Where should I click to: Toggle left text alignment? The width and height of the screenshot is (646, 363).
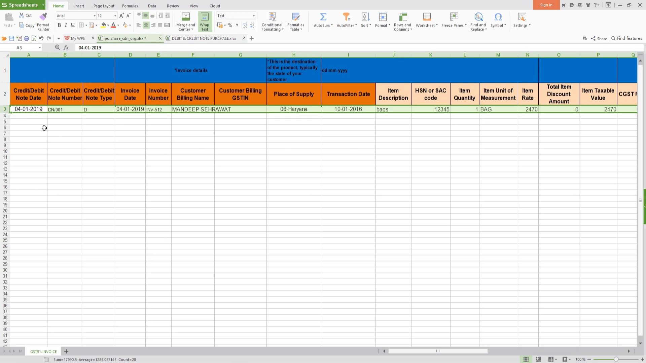pyautogui.click(x=139, y=25)
